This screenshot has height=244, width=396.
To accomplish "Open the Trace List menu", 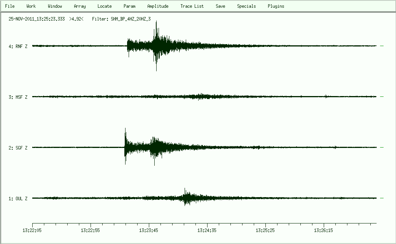I will 192,6.
